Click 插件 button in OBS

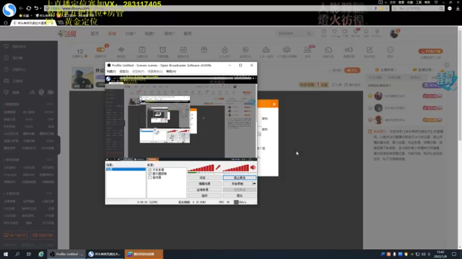pyautogui.click(x=204, y=196)
